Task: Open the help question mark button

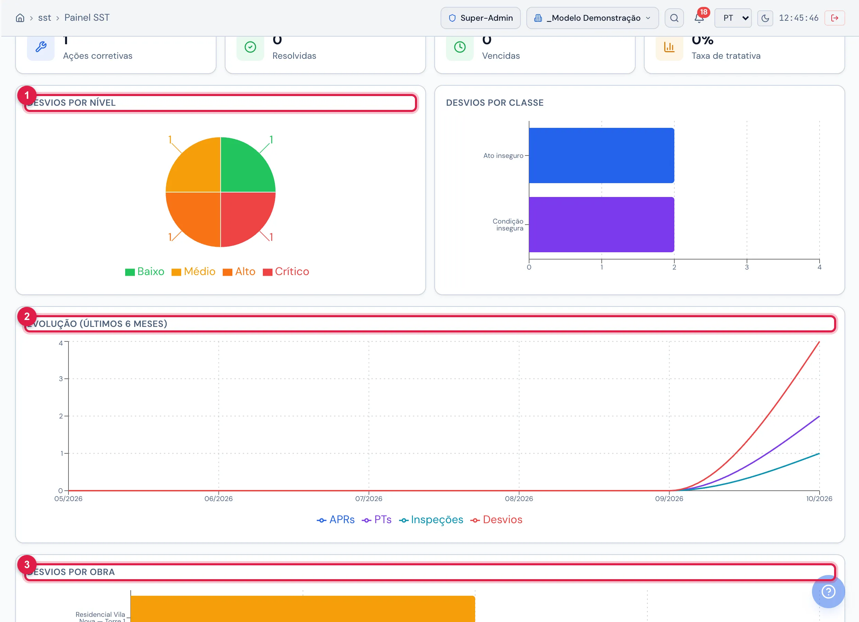Action: pyautogui.click(x=828, y=591)
